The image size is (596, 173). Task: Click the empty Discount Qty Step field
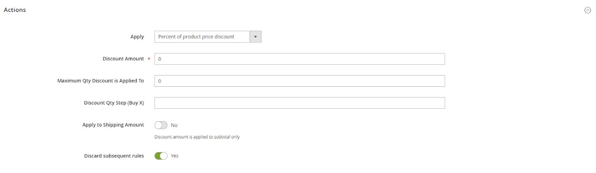click(299, 103)
